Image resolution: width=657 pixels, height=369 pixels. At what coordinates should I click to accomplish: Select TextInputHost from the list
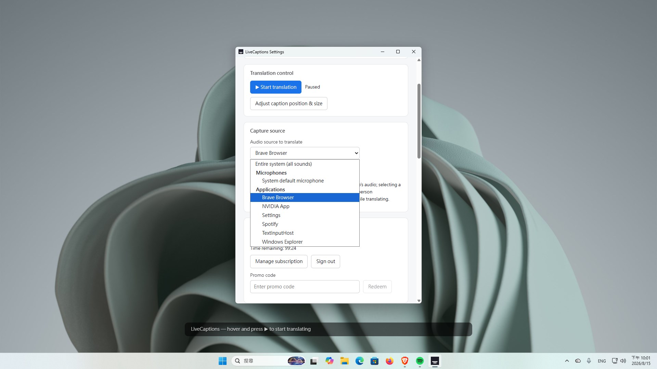pos(305,233)
